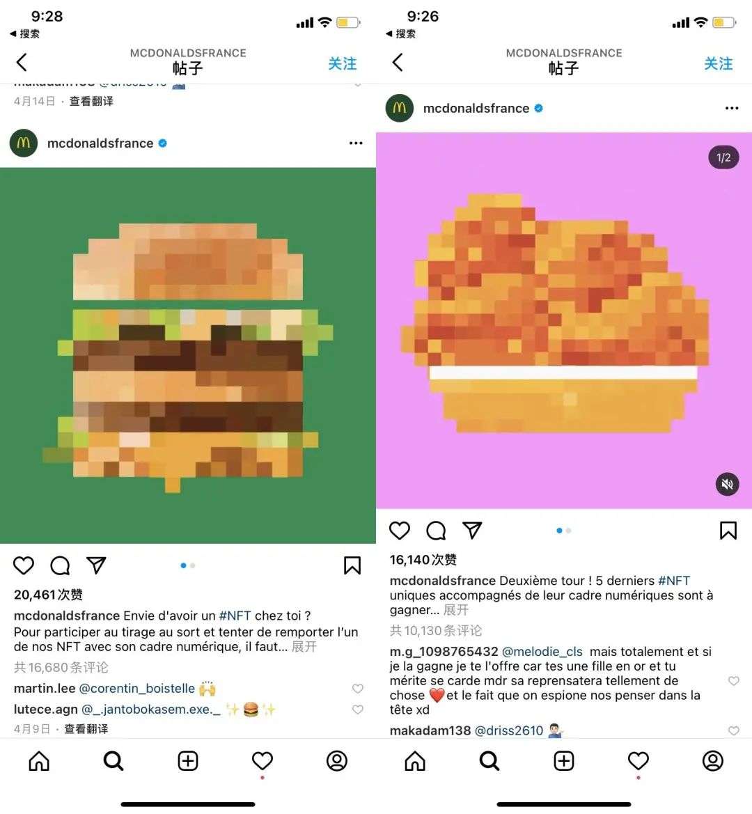Screen dimensions: 752x814
Task: Save the green burger post with bookmark
Action: click(x=352, y=565)
